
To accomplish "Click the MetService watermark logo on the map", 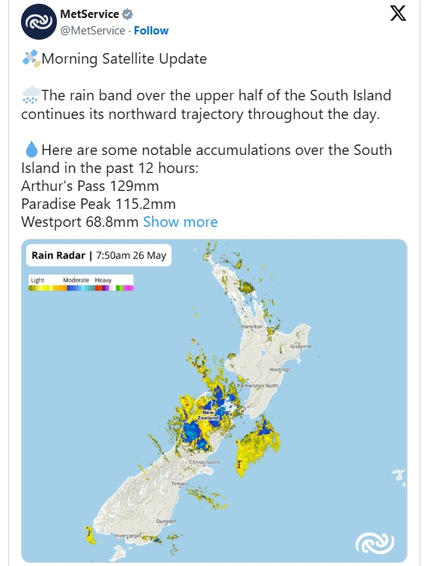I will pyautogui.click(x=375, y=544).
